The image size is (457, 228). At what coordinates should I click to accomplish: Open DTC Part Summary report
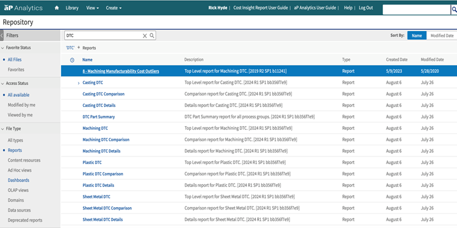click(x=99, y=117)
